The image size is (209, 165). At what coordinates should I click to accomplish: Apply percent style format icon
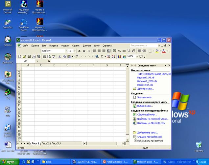click(x=119, y=51)
